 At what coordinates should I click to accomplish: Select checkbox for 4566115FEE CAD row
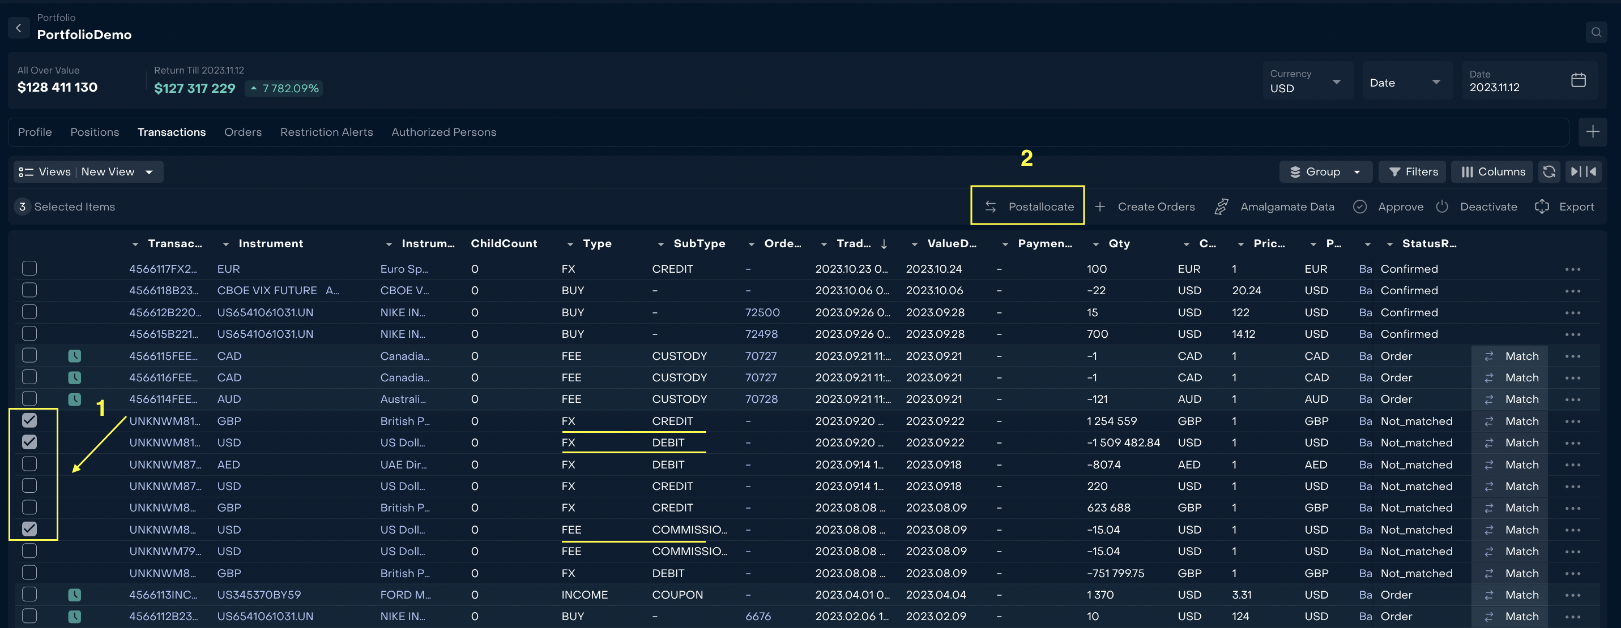click(29, 355)
